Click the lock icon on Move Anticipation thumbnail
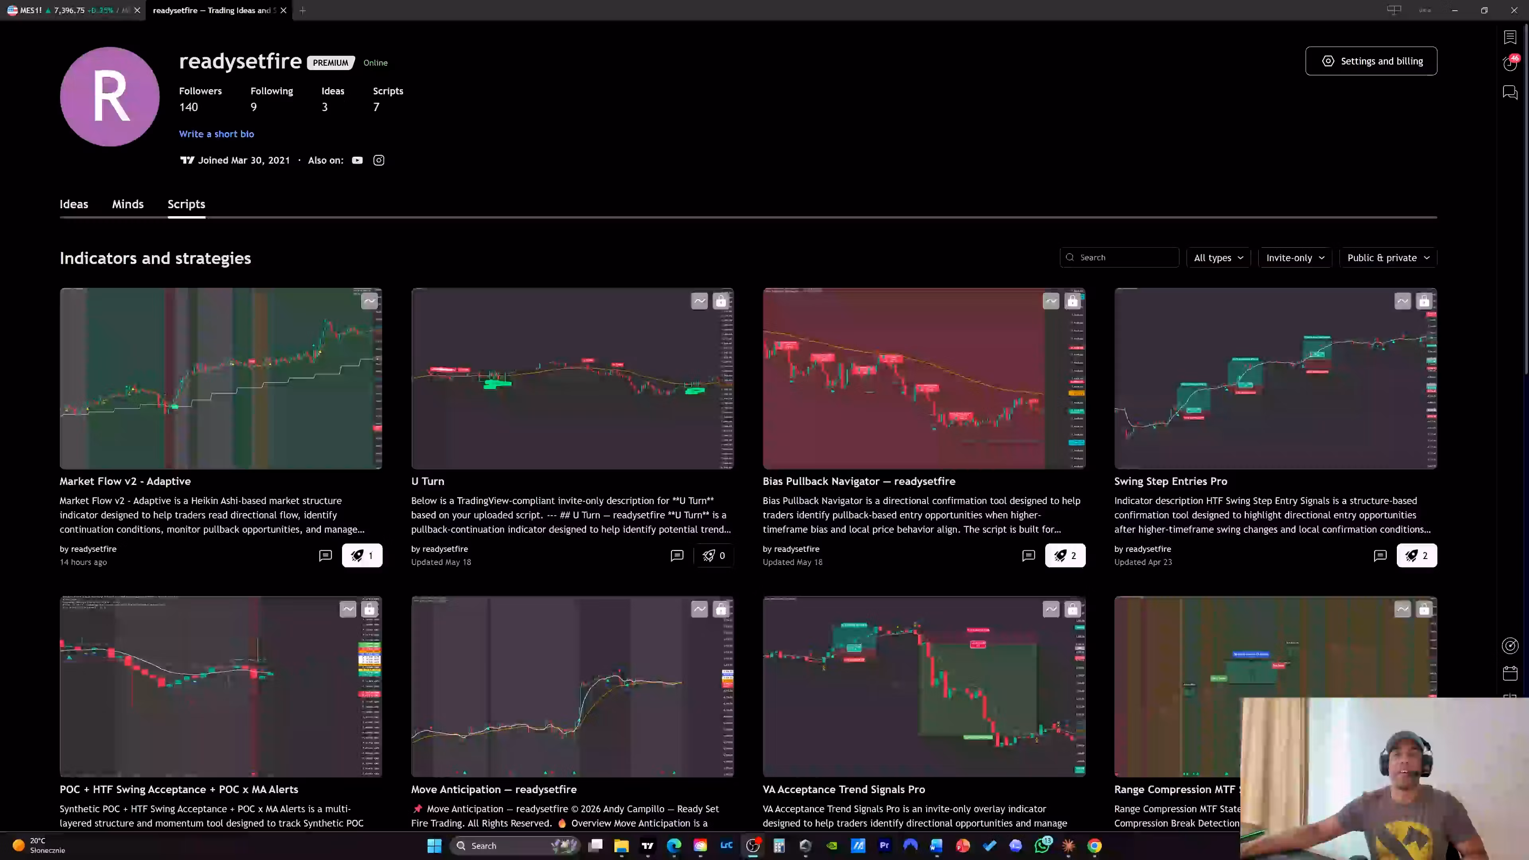The image size is (1529, 860). (721, 610)
